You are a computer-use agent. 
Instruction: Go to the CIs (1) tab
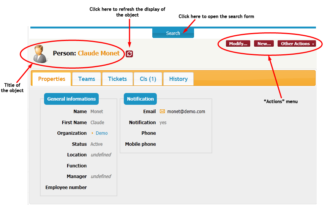pyautogui.click(x=148, y=79)
